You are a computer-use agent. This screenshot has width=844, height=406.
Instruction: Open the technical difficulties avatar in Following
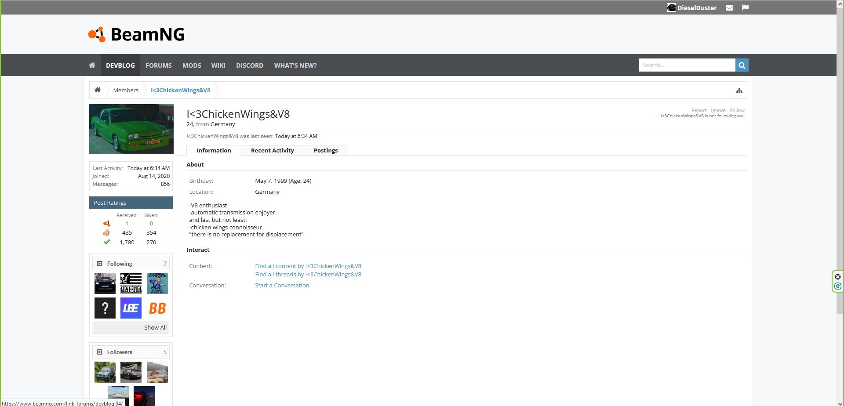click(157, 283)
